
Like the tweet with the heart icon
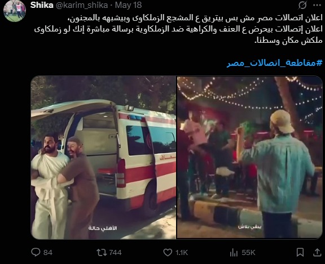pyautogui.click(x=168, y=252)
